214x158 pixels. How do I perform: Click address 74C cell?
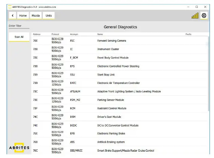(35, 117)
